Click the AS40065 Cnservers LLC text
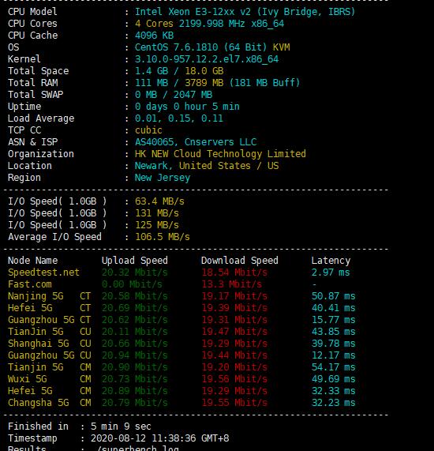434x451 pixels. pyautogui.click(x=196, y=142)
